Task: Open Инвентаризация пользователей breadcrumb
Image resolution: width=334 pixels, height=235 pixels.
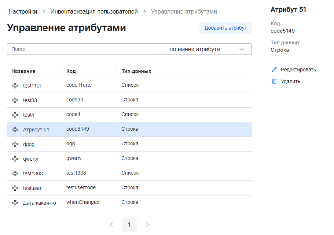Action: coord(94,12)
